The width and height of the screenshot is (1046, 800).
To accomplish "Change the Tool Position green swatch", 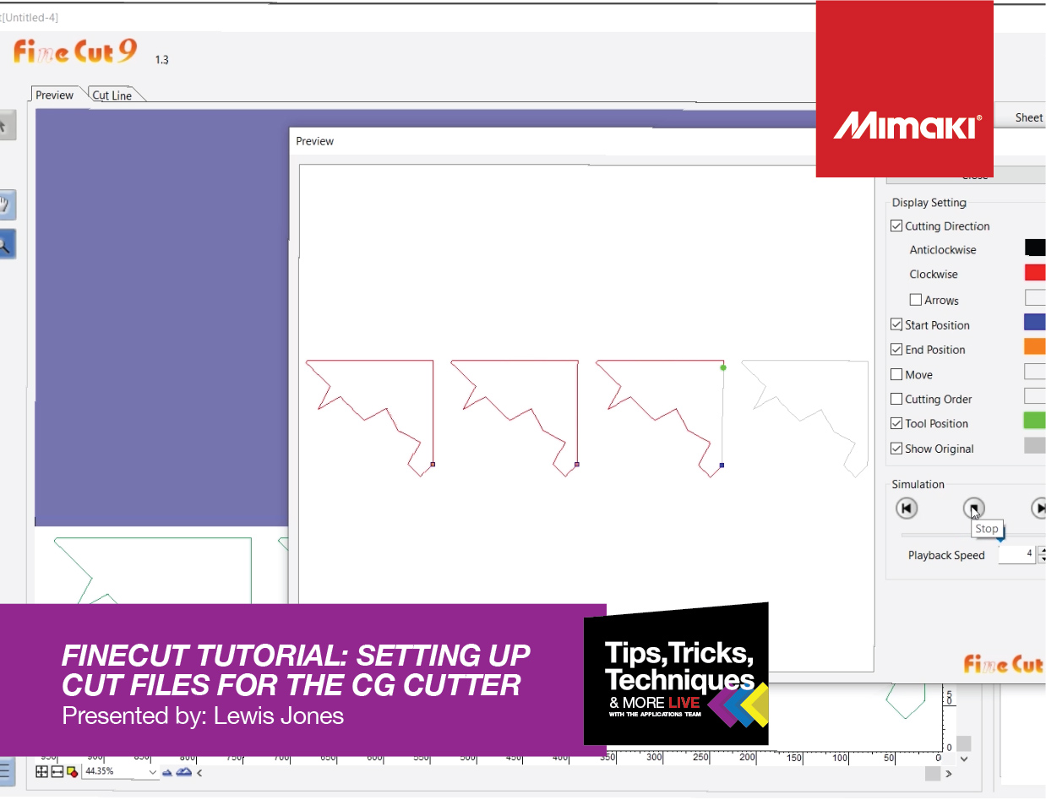I will pyautogui.click(x=1035, y=421).
